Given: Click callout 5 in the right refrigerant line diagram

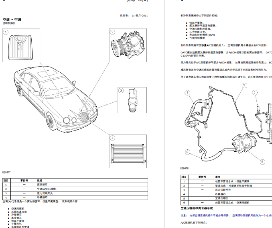Looking at the screenshot, I should [262, 162].
